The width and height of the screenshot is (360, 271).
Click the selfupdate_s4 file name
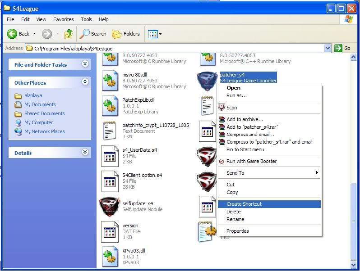(x=138, y=203)
